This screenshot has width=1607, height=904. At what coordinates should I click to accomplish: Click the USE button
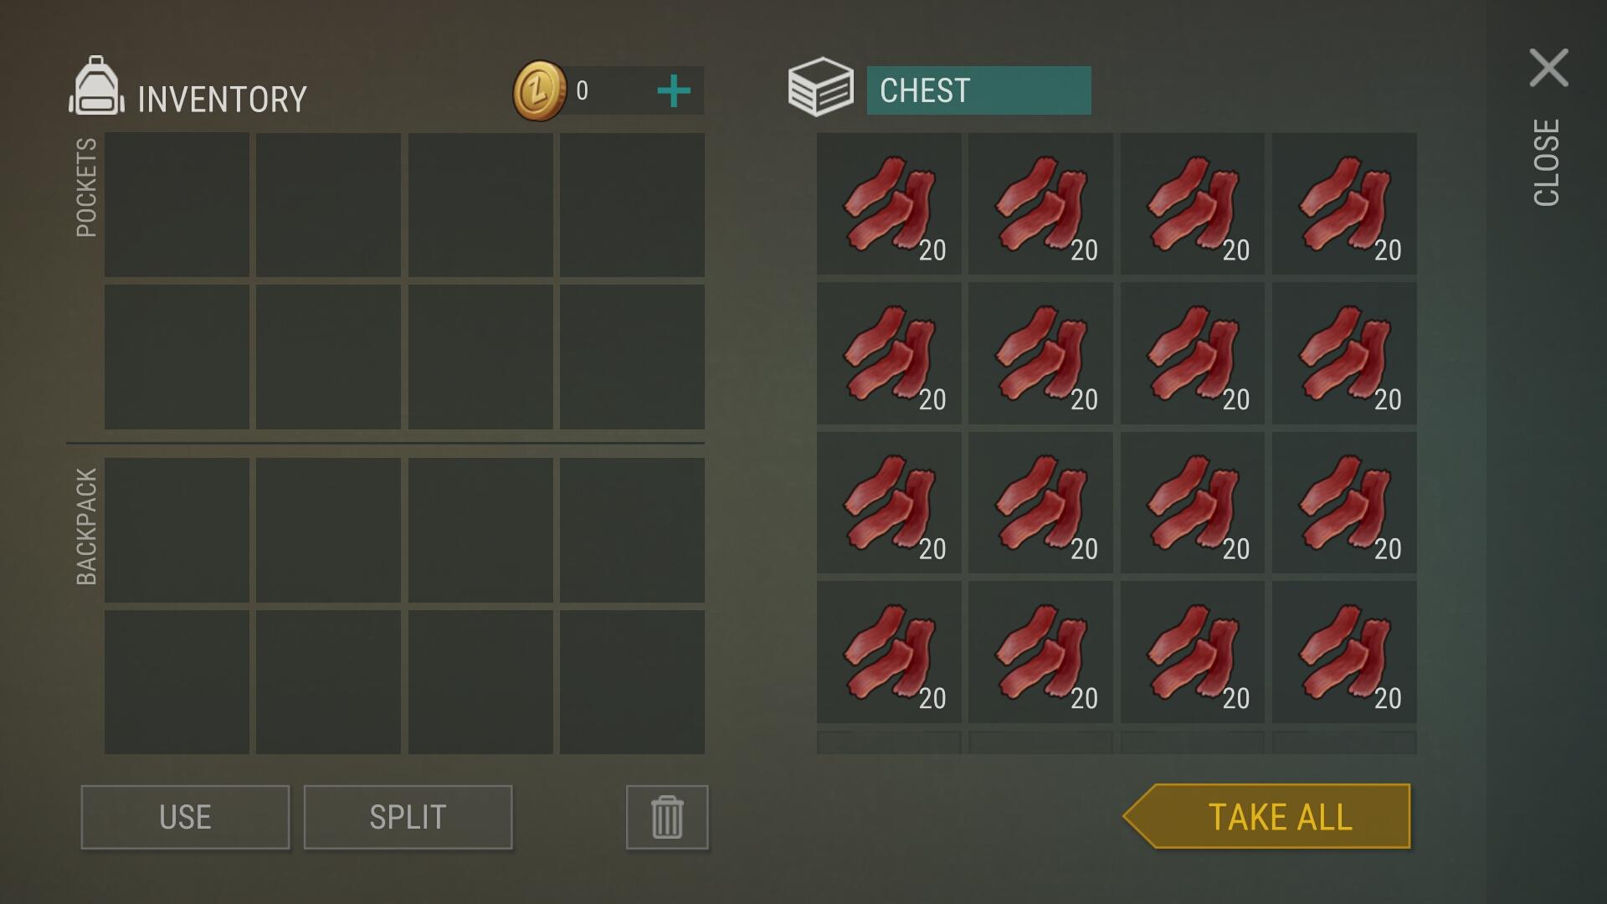point(185,817)
